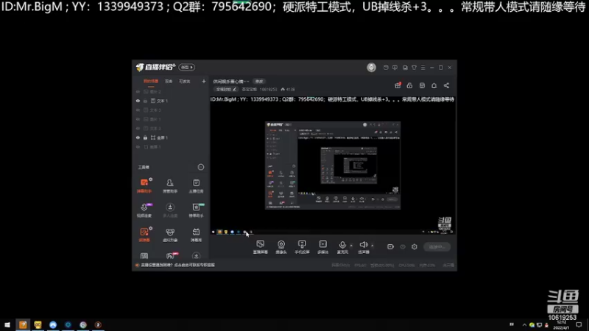The image size is (589, 331).
Task: Click the nested preview thumbnail in canvas
Action: [333, 165]
